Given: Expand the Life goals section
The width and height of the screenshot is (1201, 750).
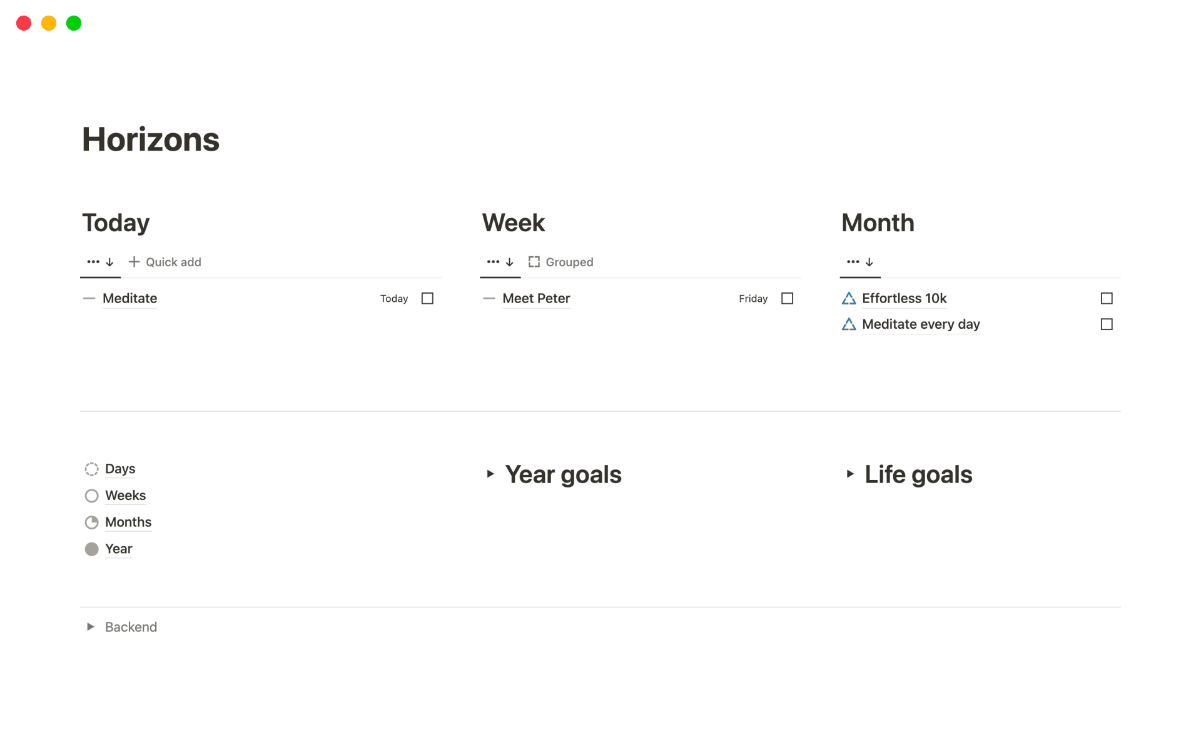Looking at the screenshot, I should [x=850, y=474].
